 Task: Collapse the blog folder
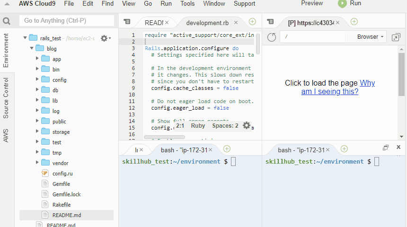[x=31, y=48]
